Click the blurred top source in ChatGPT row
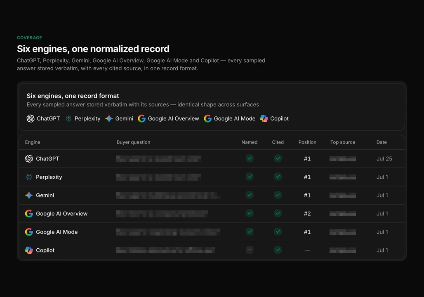Image resolution: width=424 pixels, height=297 pixels. click(343, 159)
